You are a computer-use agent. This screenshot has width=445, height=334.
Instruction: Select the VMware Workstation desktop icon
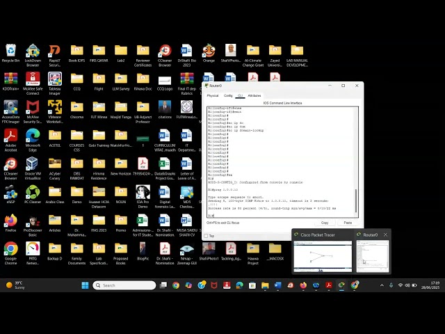click(x=54, y=112)
